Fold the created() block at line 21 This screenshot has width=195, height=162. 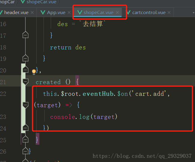tap(25, 82)
